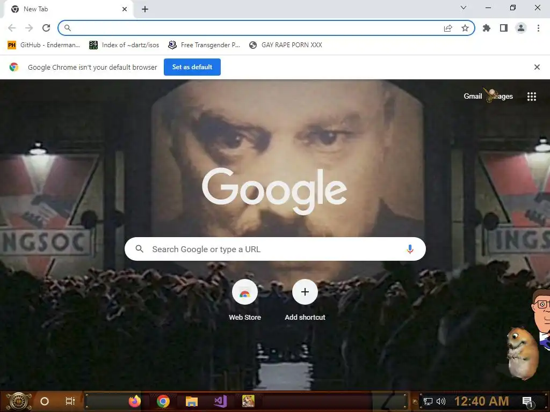The height and width of the screenshot is (412, 550).
Task: Minimize the Chrome window
Action: coord(488,8)
